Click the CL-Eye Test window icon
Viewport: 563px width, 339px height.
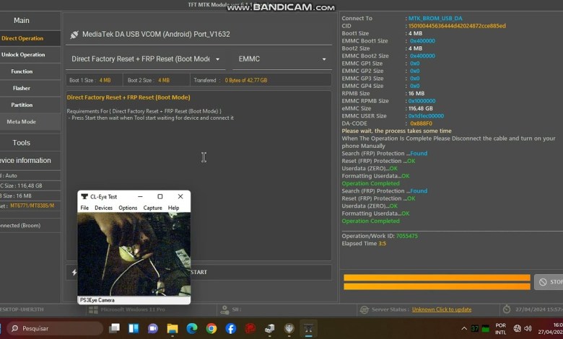84,196
